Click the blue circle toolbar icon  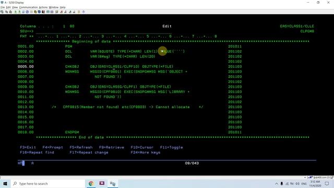27,12
